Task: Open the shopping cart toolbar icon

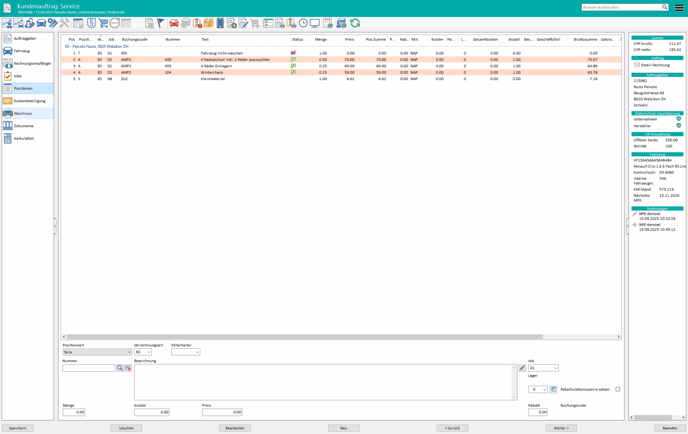Action: [103, 23]
